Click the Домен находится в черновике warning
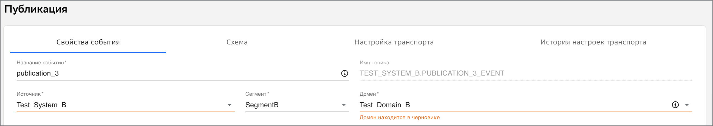Screen dimensions: 713x126 click(x=399, y=118)
